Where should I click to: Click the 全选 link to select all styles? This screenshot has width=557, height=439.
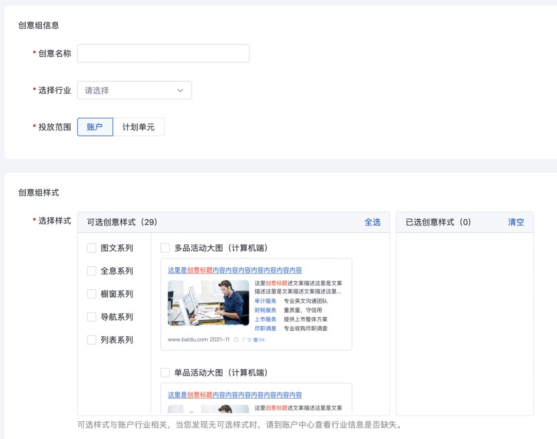(x=372, y=222)
